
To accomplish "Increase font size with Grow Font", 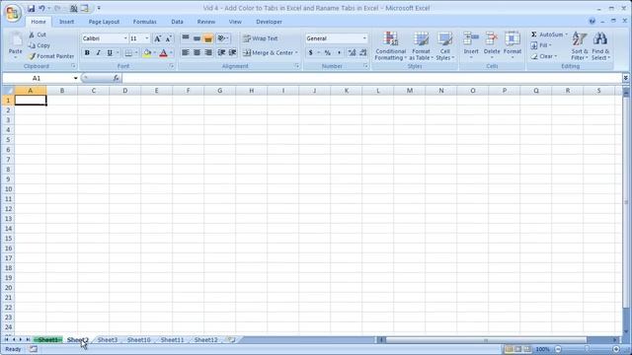I will [158, 38].
